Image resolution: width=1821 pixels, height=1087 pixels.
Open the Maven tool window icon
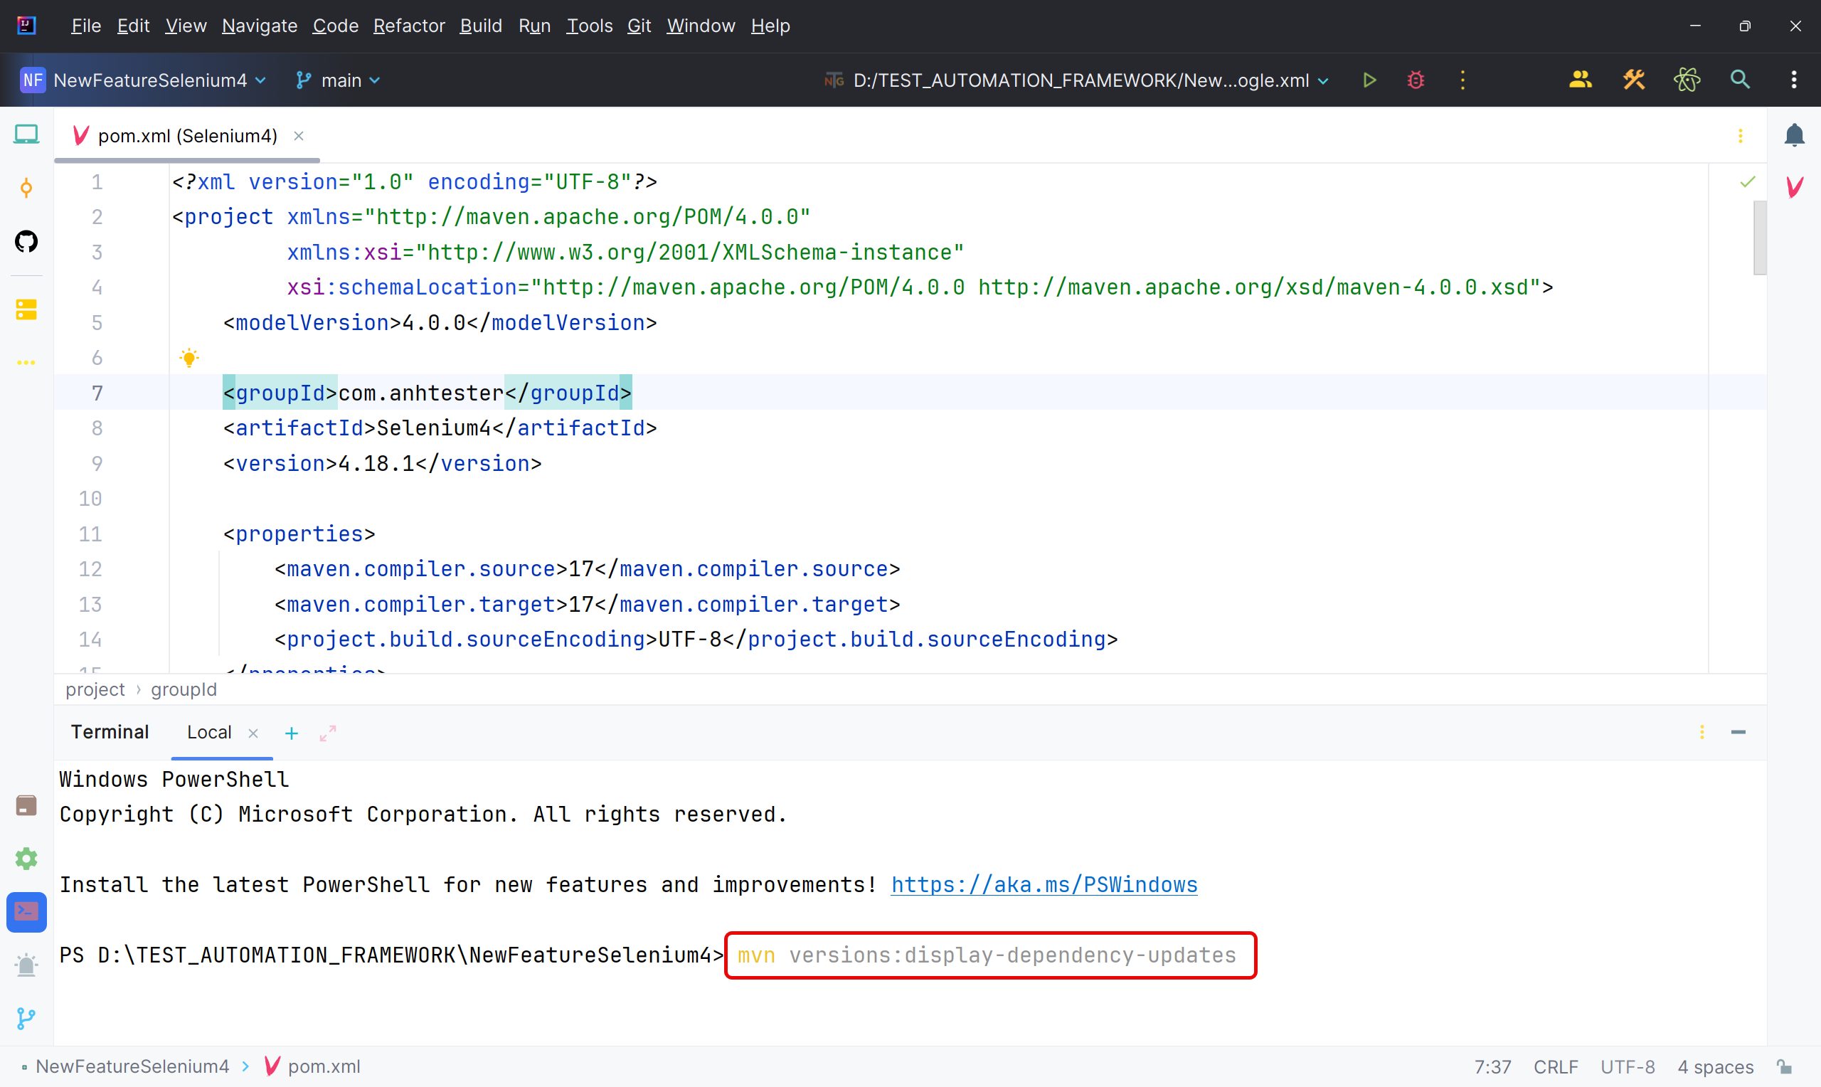tap(1794, 187)
